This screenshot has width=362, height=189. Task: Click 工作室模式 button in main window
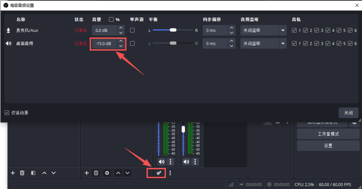point(328,134)
